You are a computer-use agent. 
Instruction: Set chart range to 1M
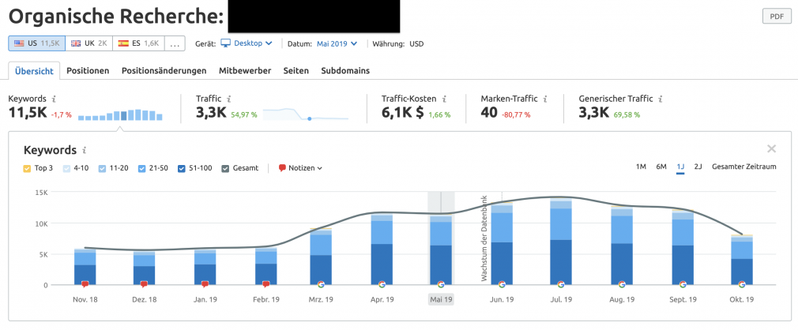pyautogui.click(x=641, y=167)
